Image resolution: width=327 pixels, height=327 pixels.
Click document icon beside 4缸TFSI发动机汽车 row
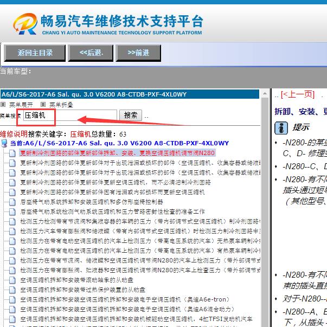coord(12,319)
